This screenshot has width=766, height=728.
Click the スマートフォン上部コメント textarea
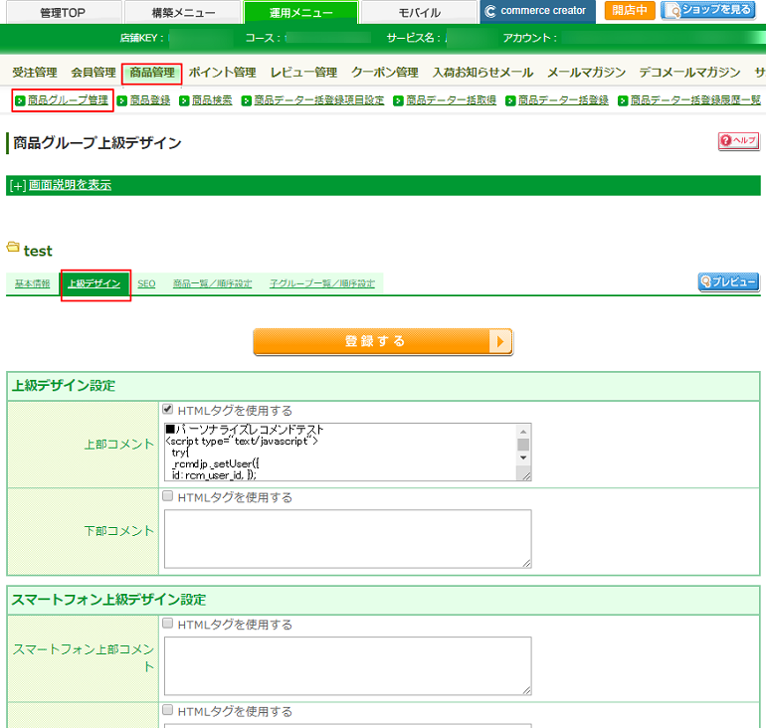coord(348,666)
